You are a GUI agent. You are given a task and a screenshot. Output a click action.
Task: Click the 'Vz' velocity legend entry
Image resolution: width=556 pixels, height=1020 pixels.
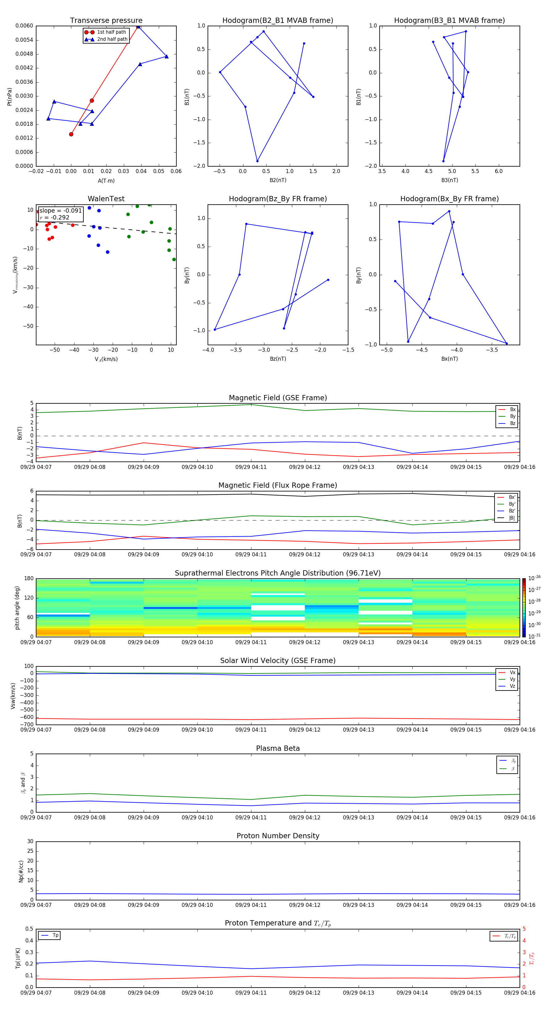pos(507,686)
